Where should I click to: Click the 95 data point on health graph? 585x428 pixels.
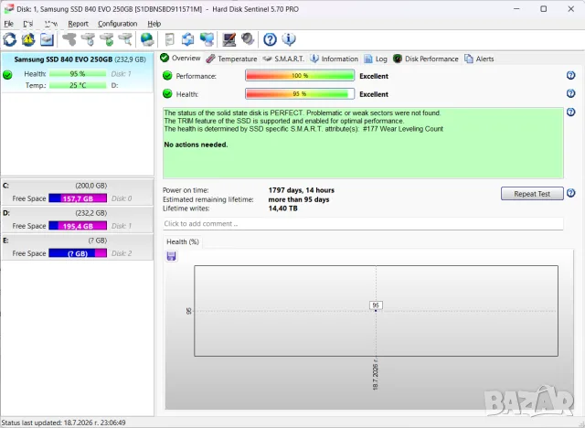[x=376, y=310]
